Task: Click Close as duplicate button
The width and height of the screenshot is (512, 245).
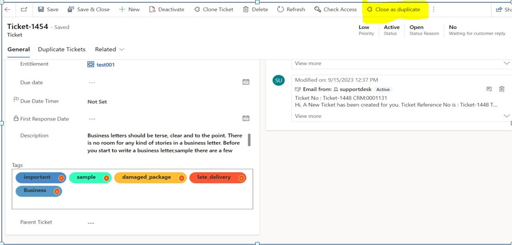Action: coord(393,9)
